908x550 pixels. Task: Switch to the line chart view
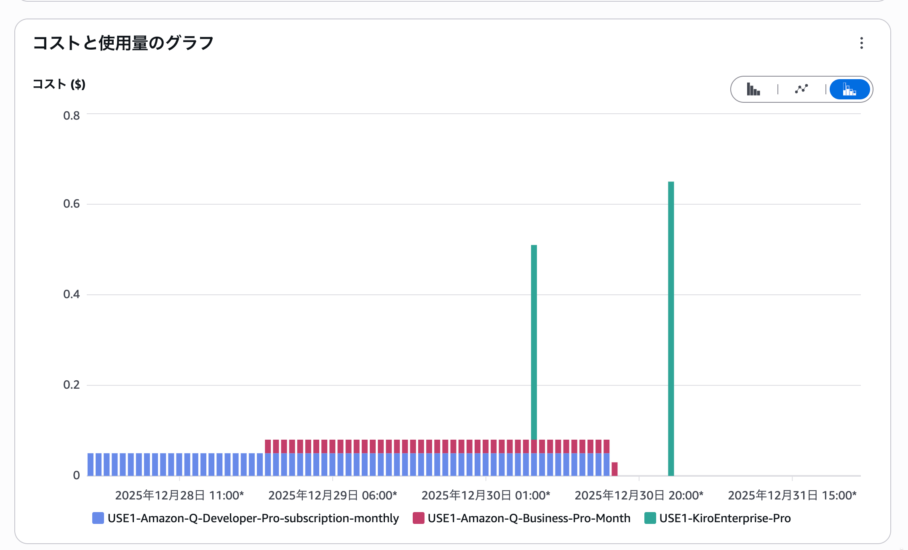801,89
